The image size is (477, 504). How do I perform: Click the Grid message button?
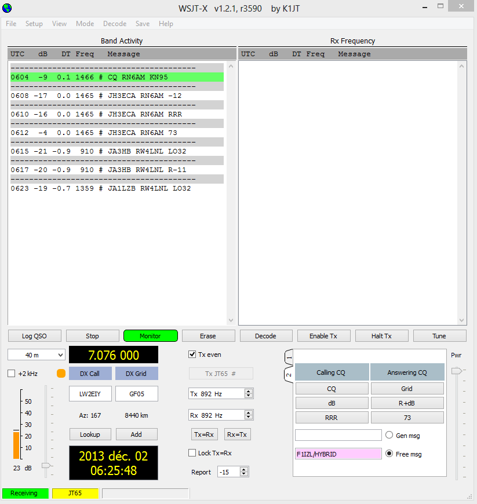pyautogui.click(x=407, y=389)
